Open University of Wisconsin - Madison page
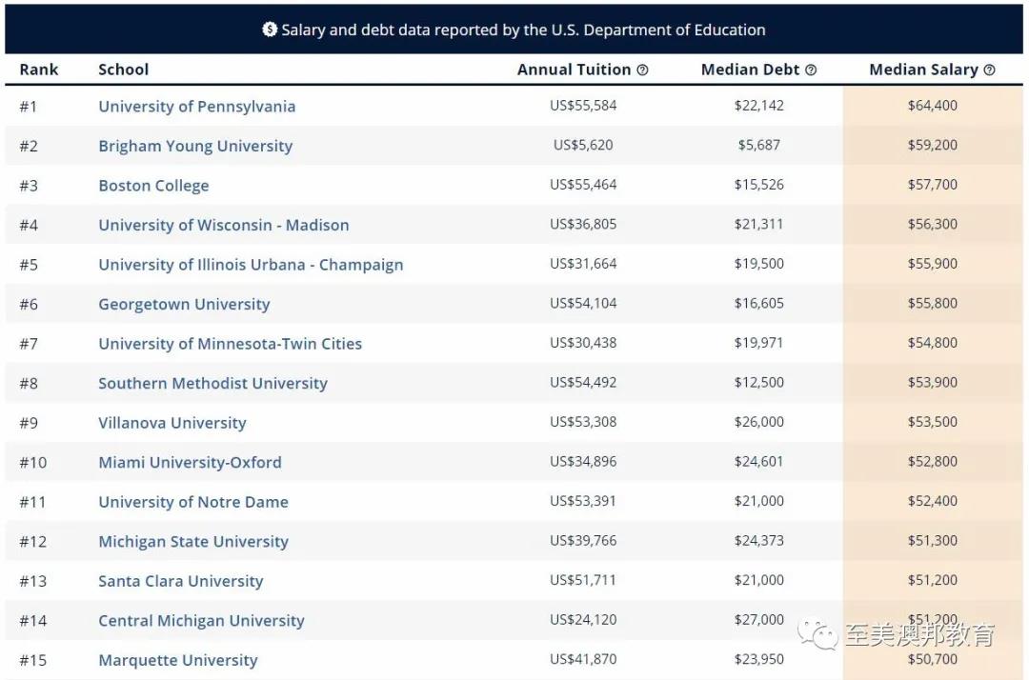Screen dimensions: 1029x680 224,225
